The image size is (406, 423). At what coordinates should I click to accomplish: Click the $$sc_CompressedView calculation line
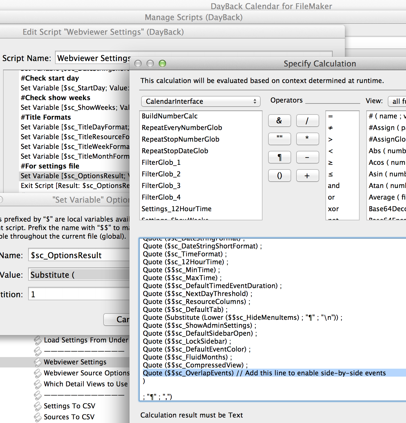(x=195, y=365)
